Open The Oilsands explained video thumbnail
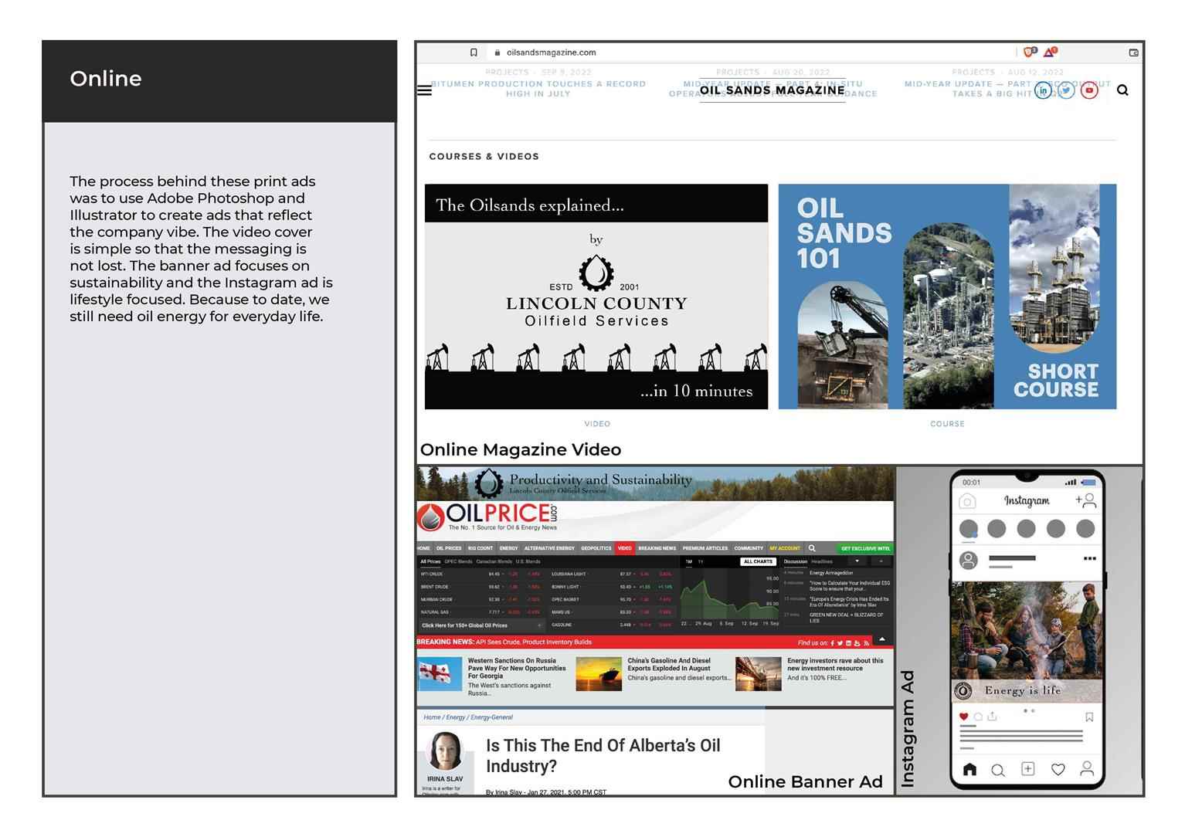The height and width of the screenshot is (837, 1185). pos(596,297)
